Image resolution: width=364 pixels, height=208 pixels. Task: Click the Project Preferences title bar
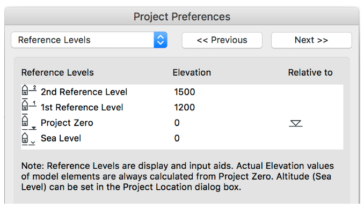182,16
